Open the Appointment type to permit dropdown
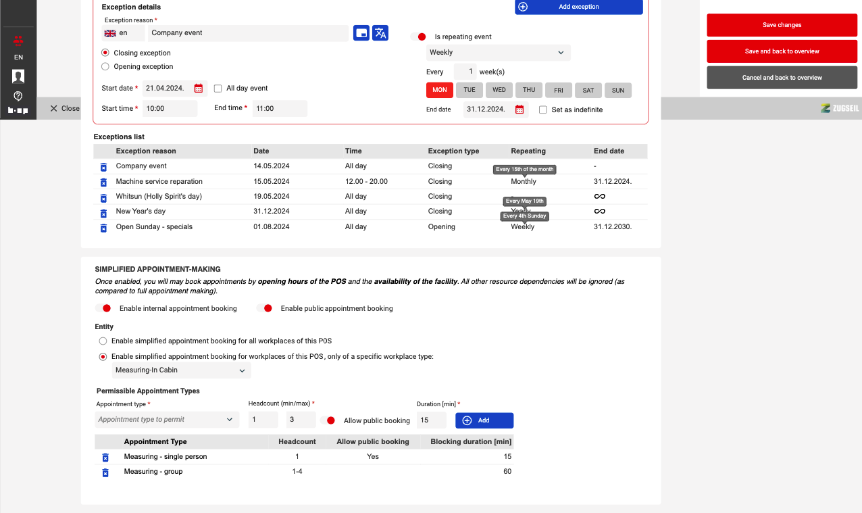 point(167,420)
